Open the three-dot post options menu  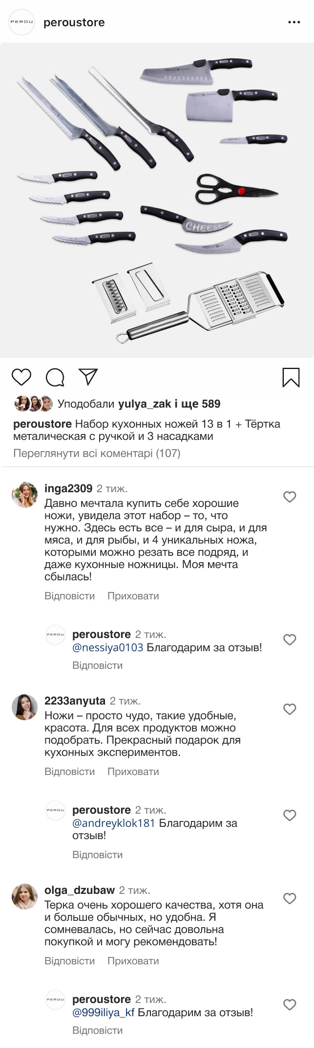294,23
